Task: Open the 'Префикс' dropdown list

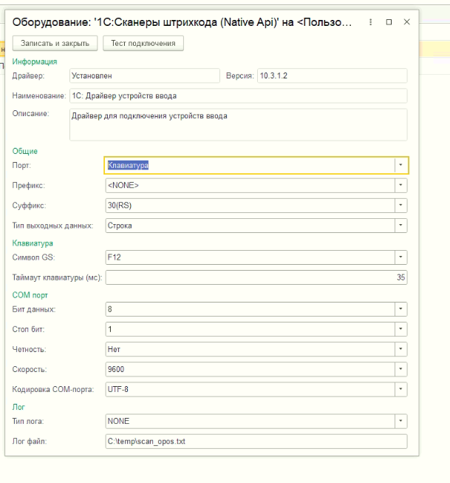Action: [400, 185]
